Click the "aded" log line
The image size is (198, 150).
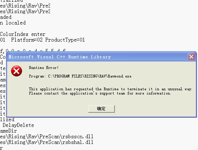point(6,17)
